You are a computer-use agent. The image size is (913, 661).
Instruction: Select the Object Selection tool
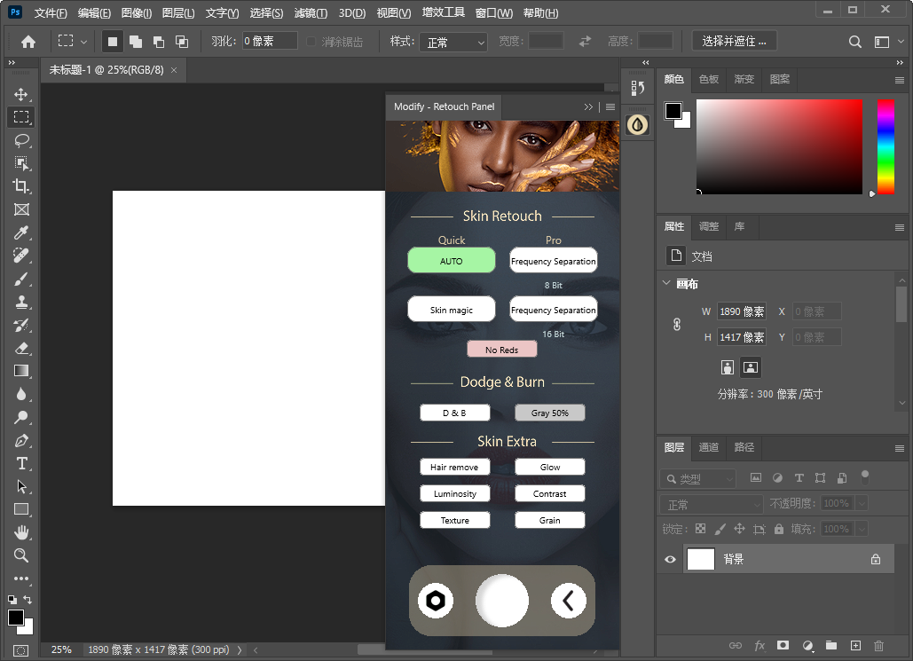(21, 163)
